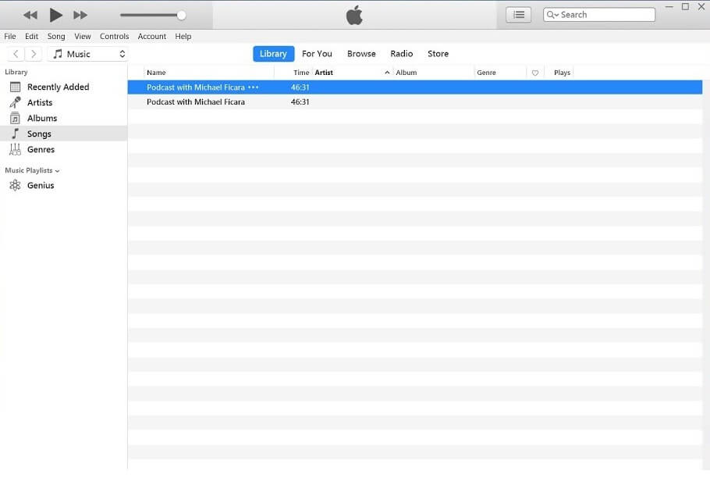Viewport: 710px width, 492px height.
Task: Open the Albums view
Action: 41,118
